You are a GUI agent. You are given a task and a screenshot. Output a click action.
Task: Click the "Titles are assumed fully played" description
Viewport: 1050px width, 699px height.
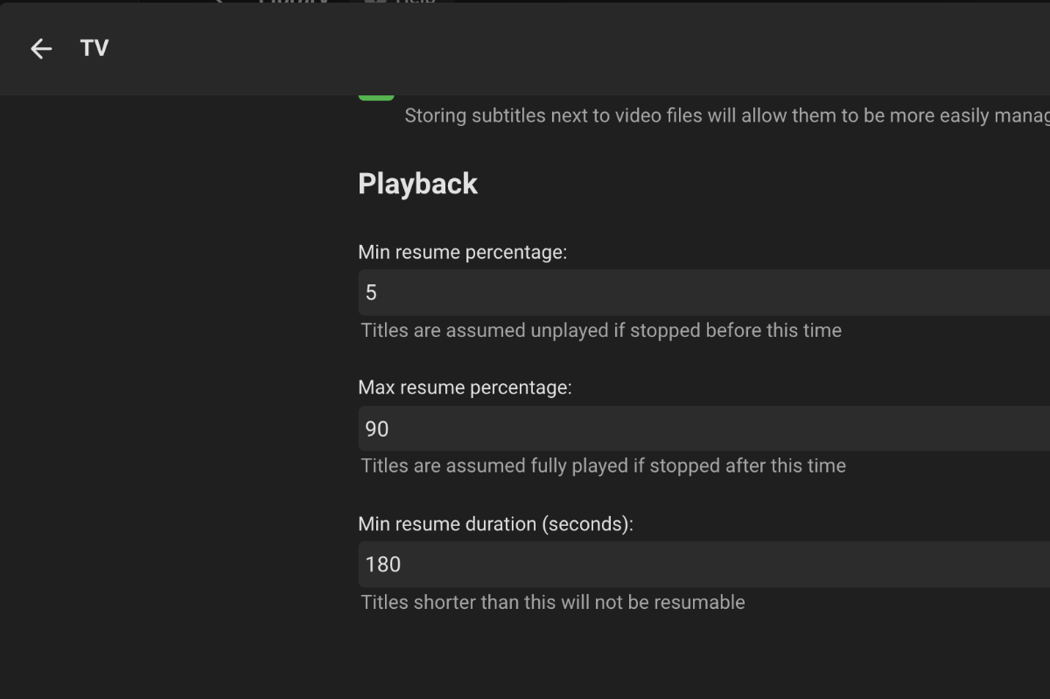(603, 465)
